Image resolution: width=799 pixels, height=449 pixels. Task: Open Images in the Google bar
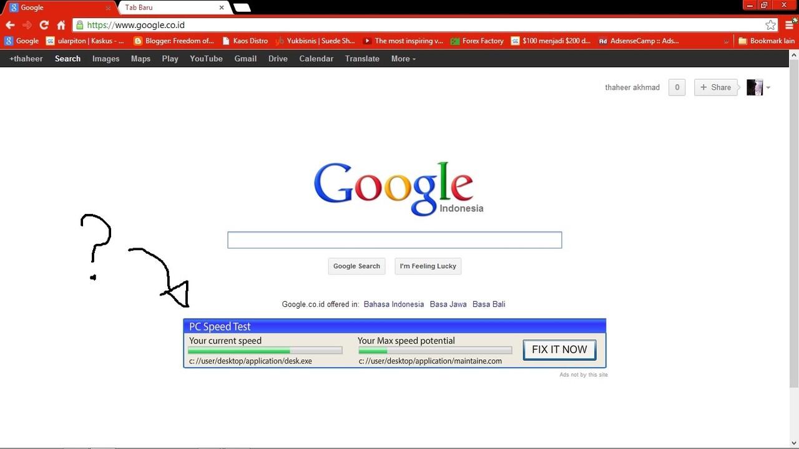pos(105,59)
